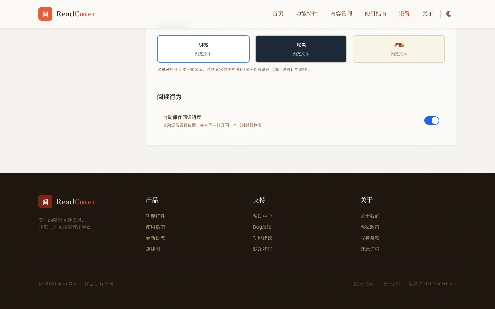
Task: Click the 自动保存阅读进度 setting title
Action: [x=182, y=117]
